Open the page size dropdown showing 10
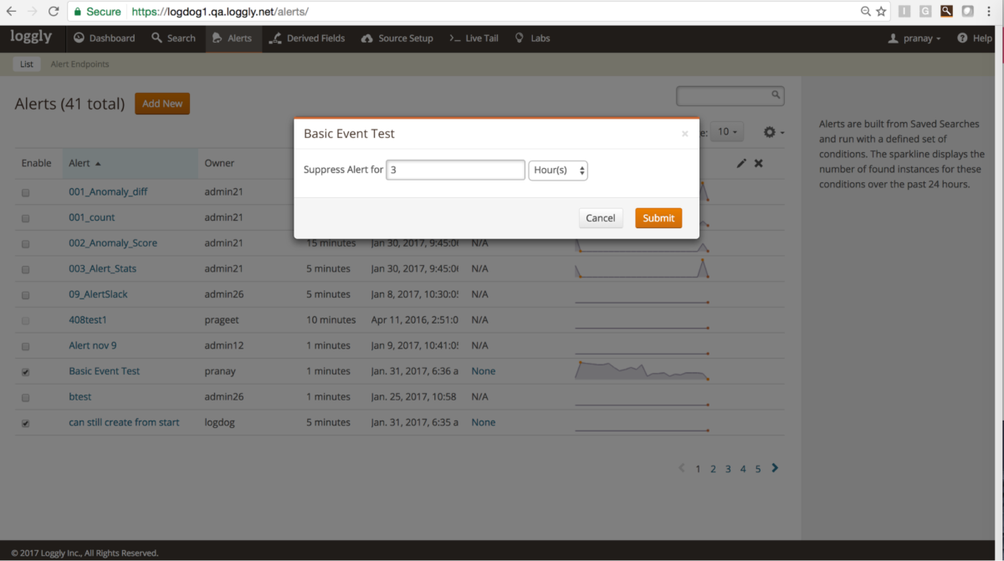The image size is (1004, 561). point(727,131)
